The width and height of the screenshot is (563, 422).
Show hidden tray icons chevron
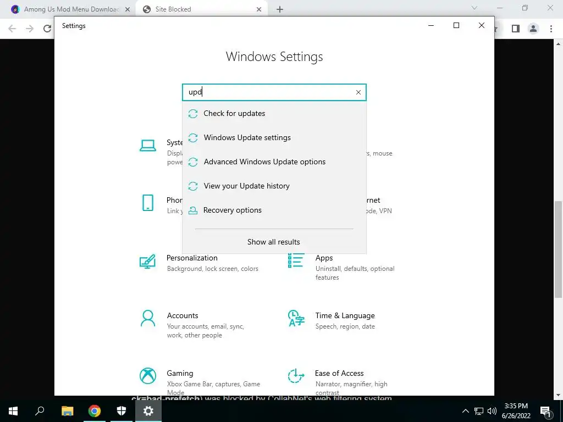[465, 411]
